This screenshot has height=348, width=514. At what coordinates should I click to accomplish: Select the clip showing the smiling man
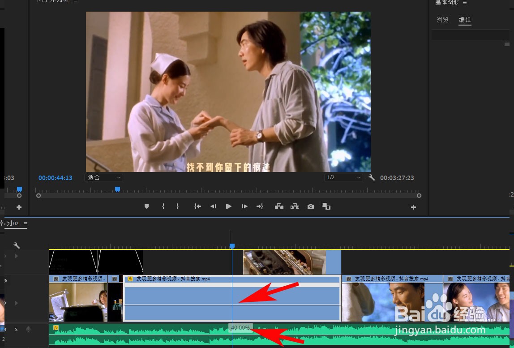click(392, 298)
